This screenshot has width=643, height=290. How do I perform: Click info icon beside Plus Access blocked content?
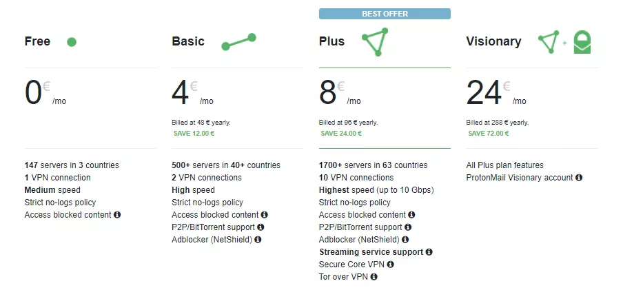tap(412, 215)
